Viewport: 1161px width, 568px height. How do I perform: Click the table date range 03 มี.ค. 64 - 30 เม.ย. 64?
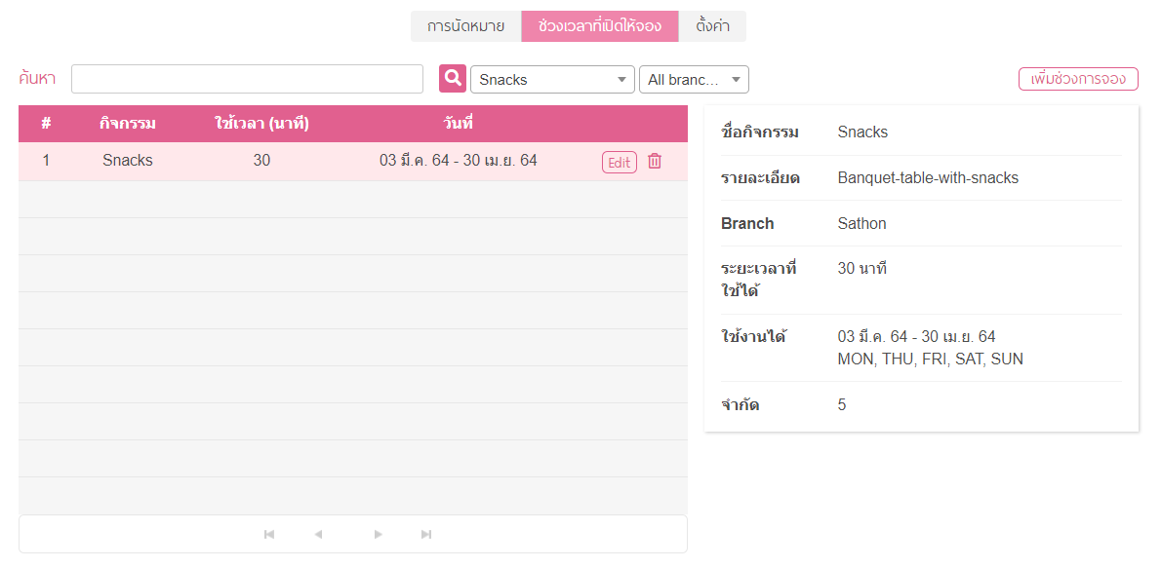[458, 161]
